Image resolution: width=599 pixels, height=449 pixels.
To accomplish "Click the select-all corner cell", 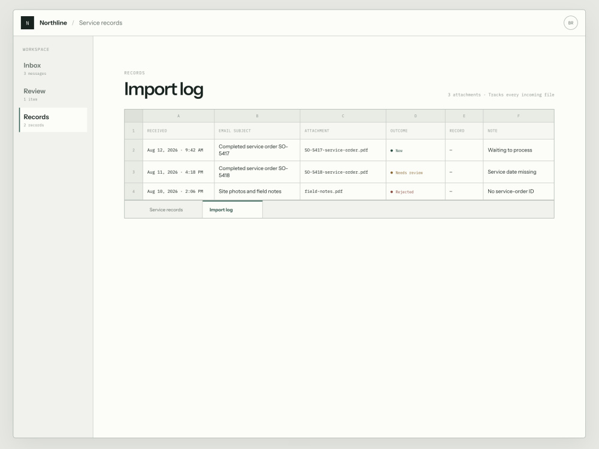I will [x=134, y=116].
